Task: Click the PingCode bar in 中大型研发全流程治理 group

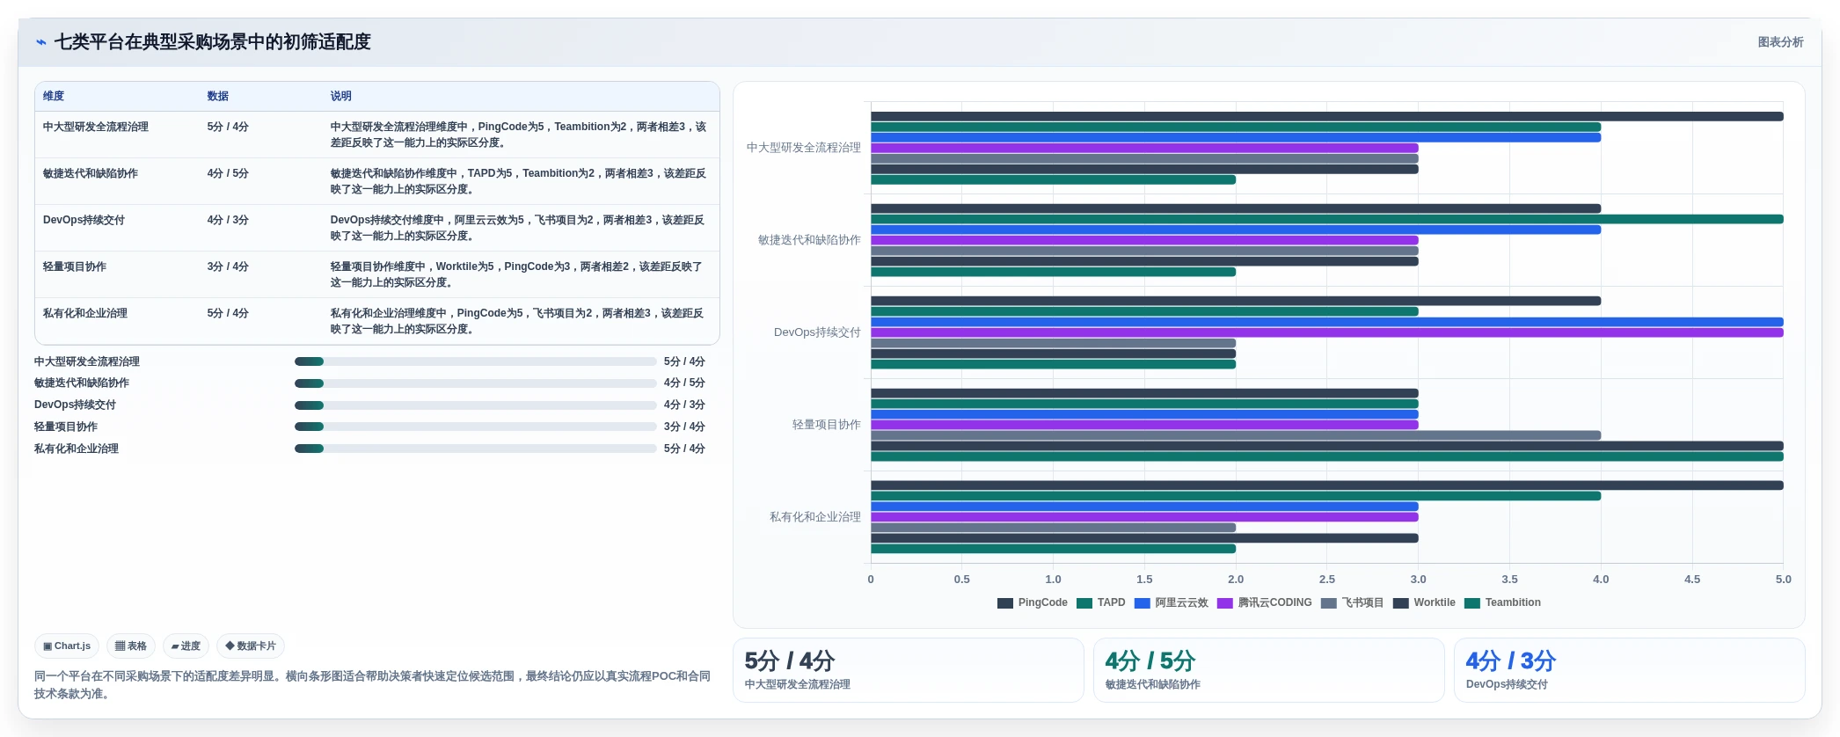Action: click(1327, 116)
